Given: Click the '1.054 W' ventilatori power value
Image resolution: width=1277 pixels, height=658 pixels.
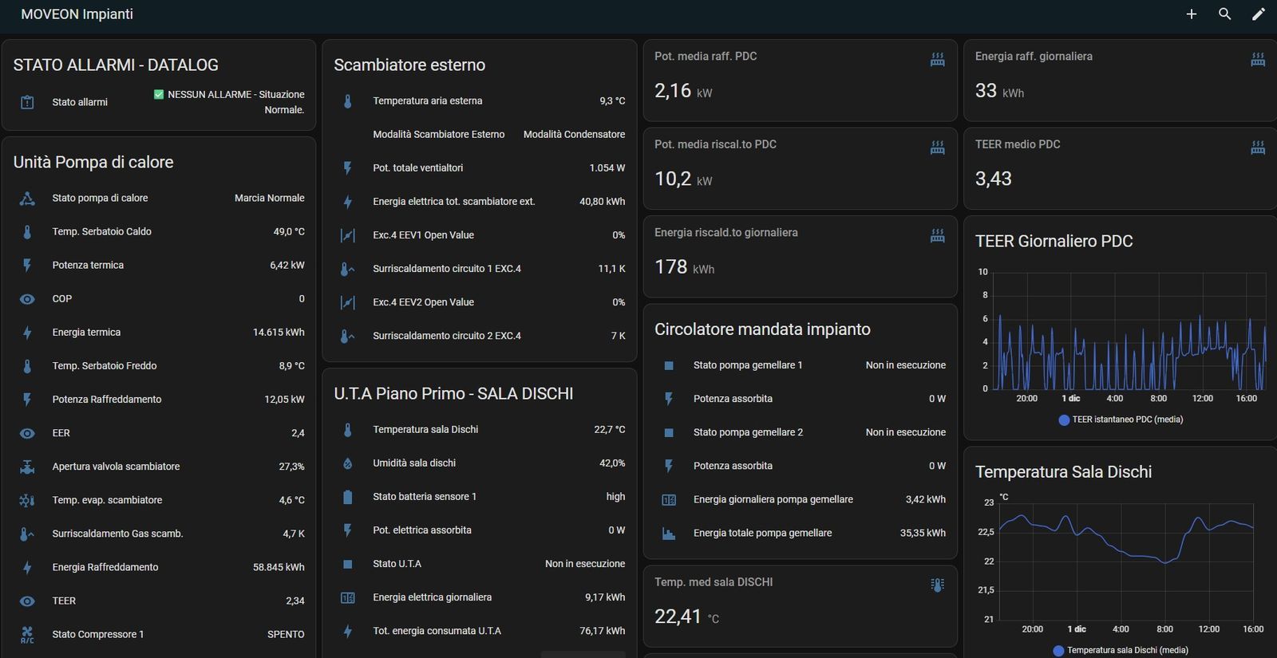Looking at the screenshot, I should (607, 167).
